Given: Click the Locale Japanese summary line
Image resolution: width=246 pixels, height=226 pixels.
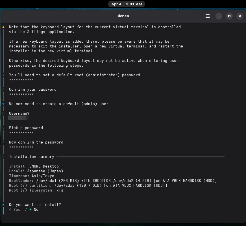Looking at the screenshot, I should [x=36, y=171].
